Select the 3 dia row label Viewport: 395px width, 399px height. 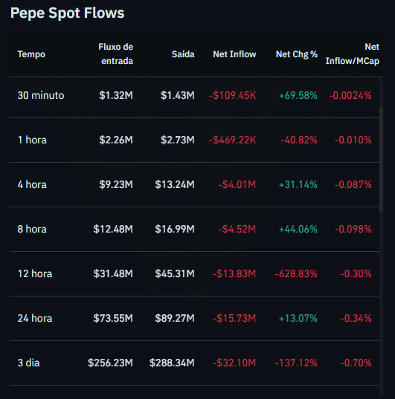28,363
